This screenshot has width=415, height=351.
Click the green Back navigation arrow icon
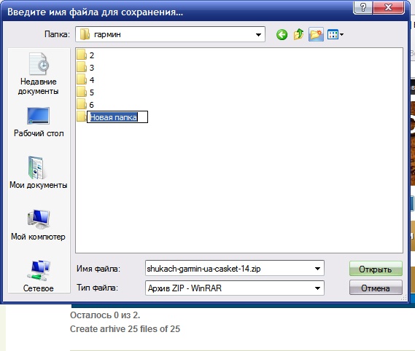point(282,34)
